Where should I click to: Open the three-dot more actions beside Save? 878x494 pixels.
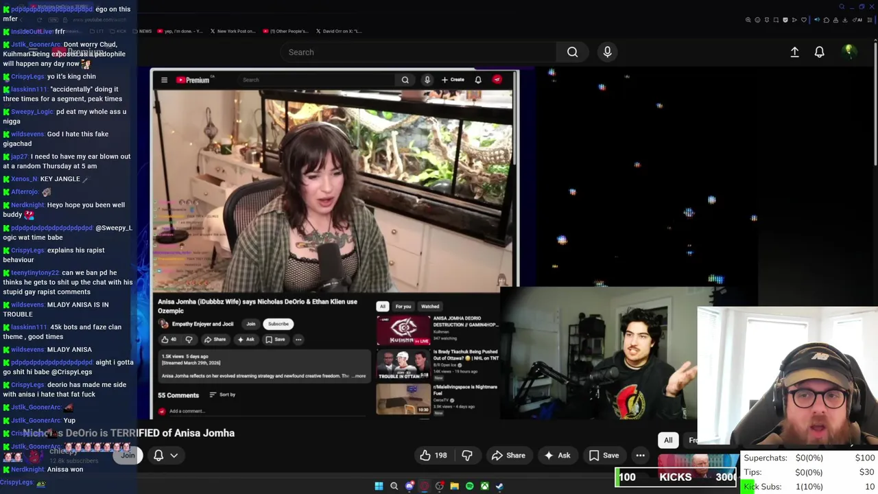pyautogui.click(x=640, y=455)
